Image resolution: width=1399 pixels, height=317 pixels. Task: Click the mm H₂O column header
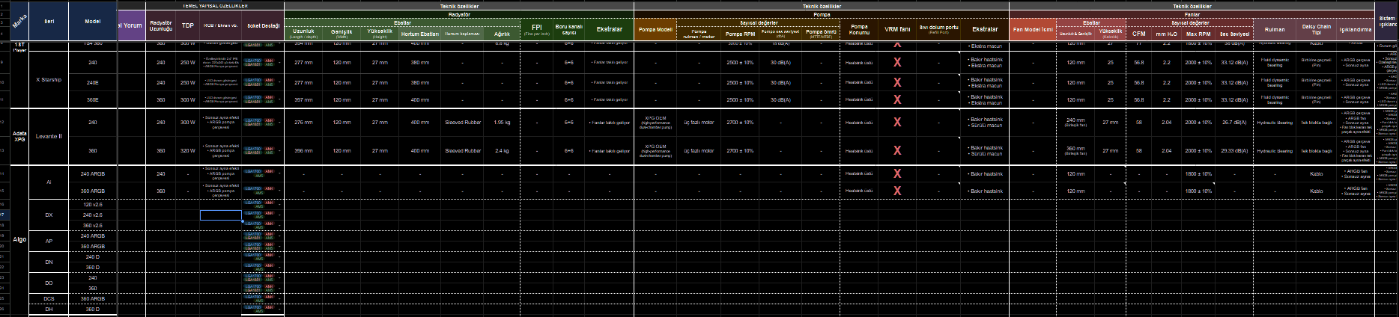pyautogui.click(x=1166, y=34)
